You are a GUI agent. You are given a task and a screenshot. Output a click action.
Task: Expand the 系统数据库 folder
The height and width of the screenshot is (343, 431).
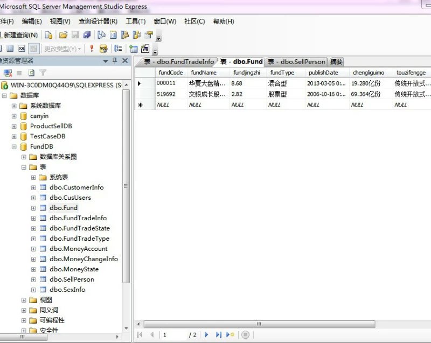14,106
